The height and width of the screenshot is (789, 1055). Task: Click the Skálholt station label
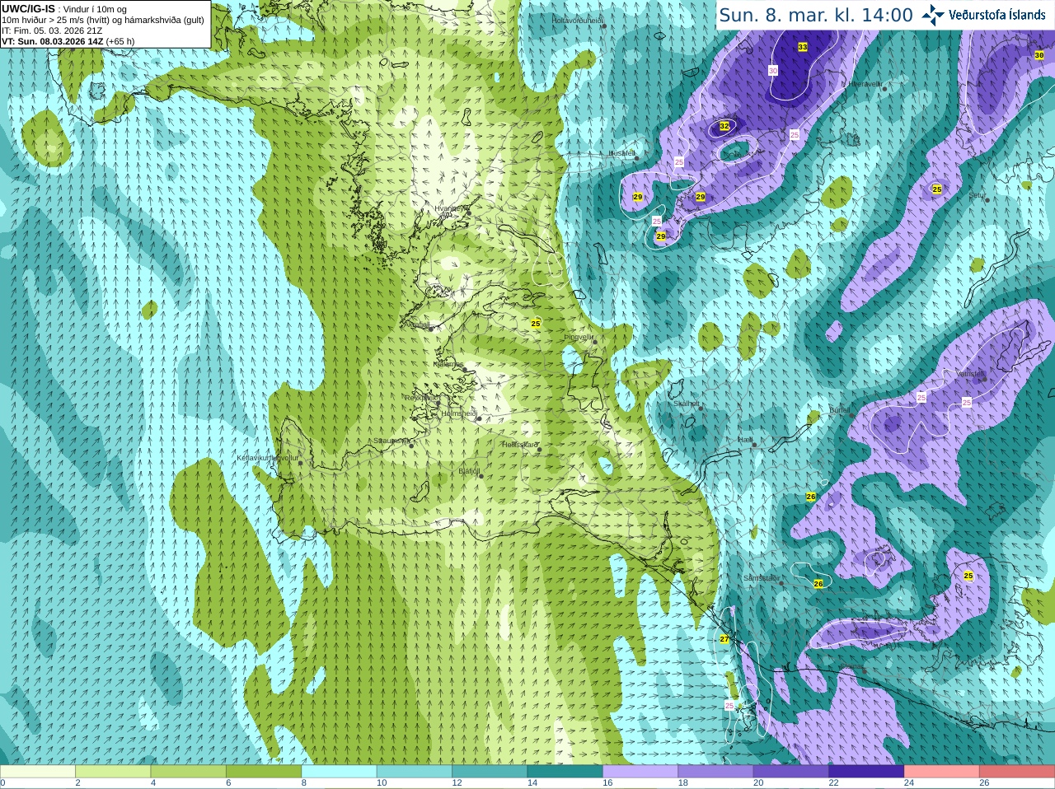(687, 404)
